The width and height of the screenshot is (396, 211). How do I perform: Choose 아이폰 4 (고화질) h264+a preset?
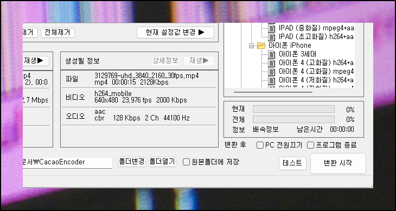click(x=316, y=63)
